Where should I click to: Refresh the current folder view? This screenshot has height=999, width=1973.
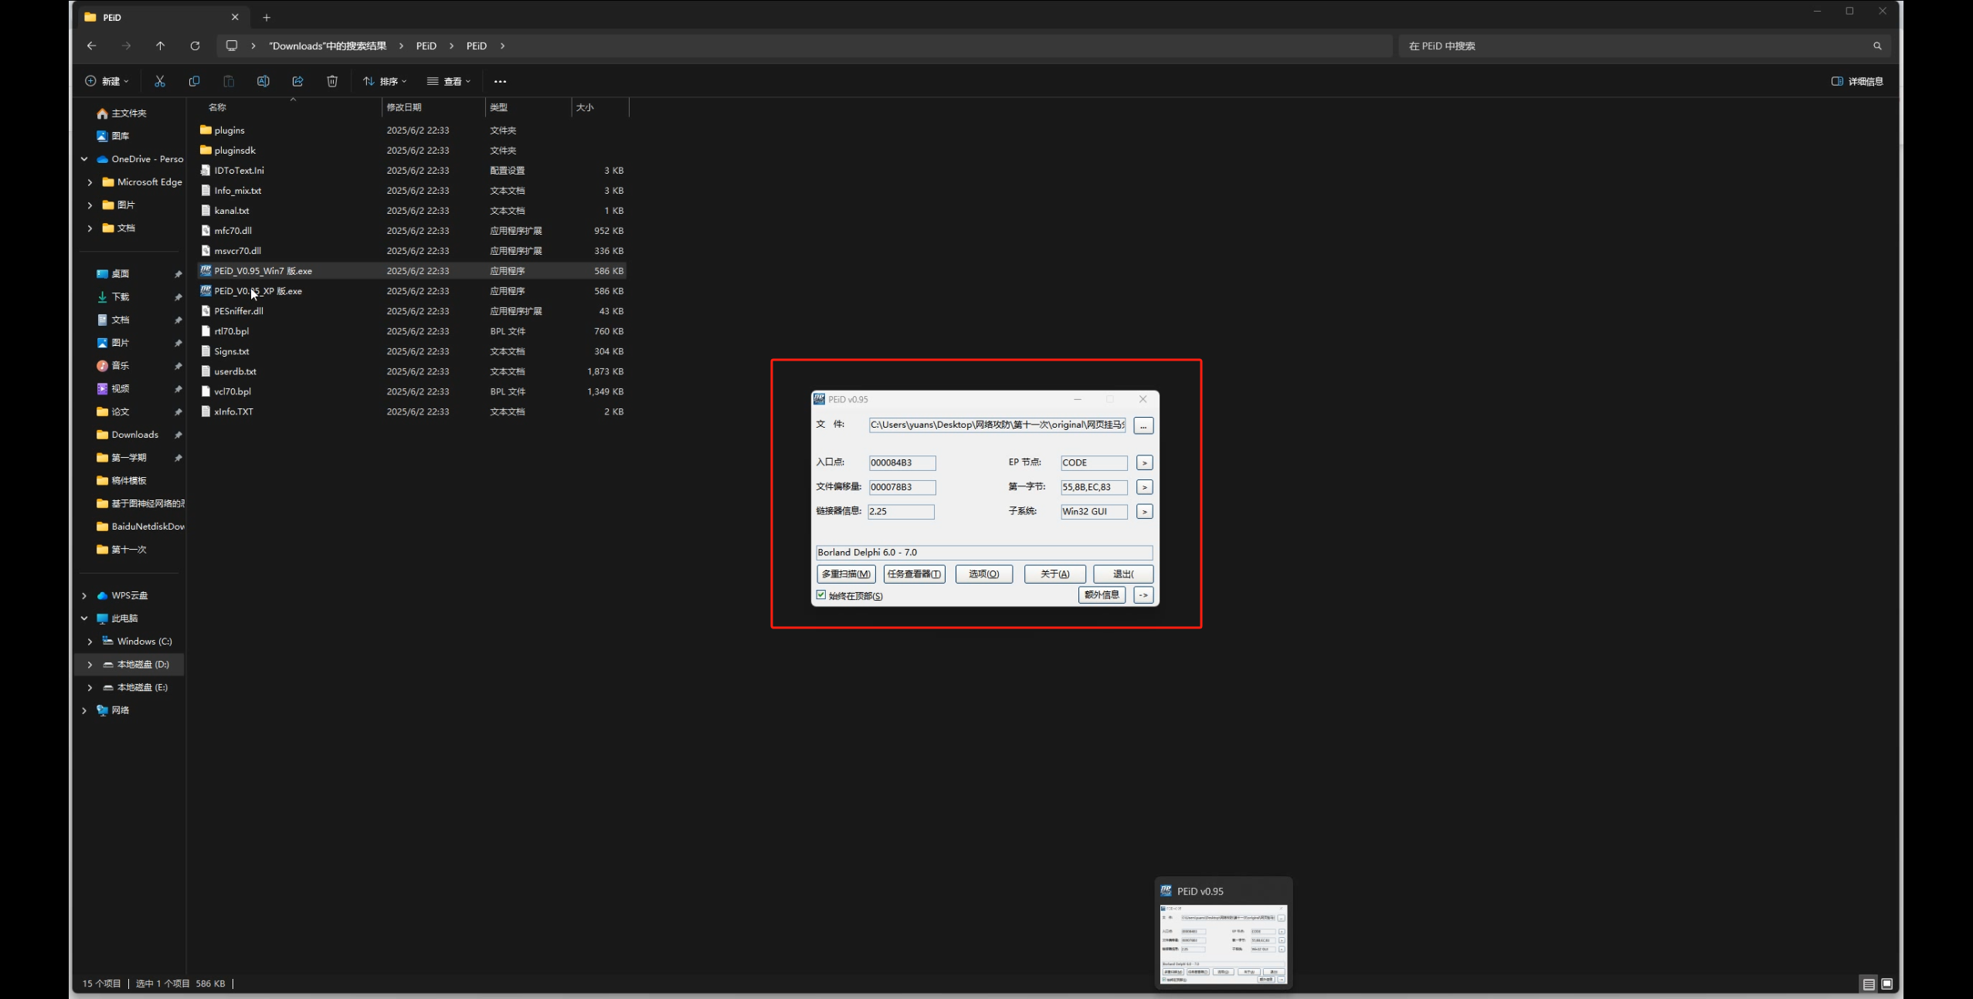coord(195,46)
